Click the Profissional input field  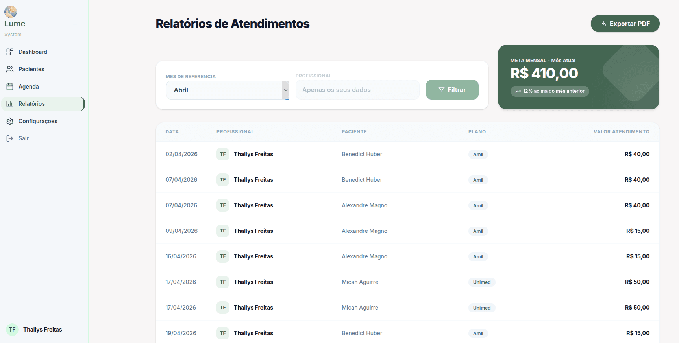(x=357, y=90)
